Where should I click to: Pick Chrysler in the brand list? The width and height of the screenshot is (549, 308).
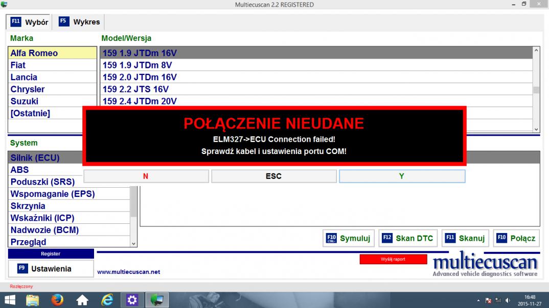53,89
